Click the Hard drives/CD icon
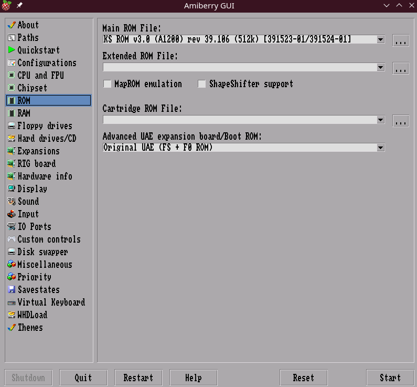Viewport: 417px width, 387px height. [x=12, y=139]
